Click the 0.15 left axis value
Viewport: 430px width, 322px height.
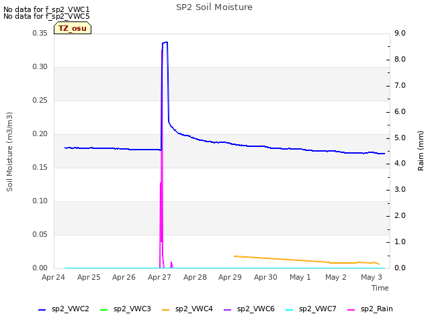[x=40, y=167]
